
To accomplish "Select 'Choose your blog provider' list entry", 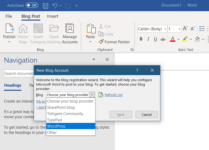I will coord(71,101).
